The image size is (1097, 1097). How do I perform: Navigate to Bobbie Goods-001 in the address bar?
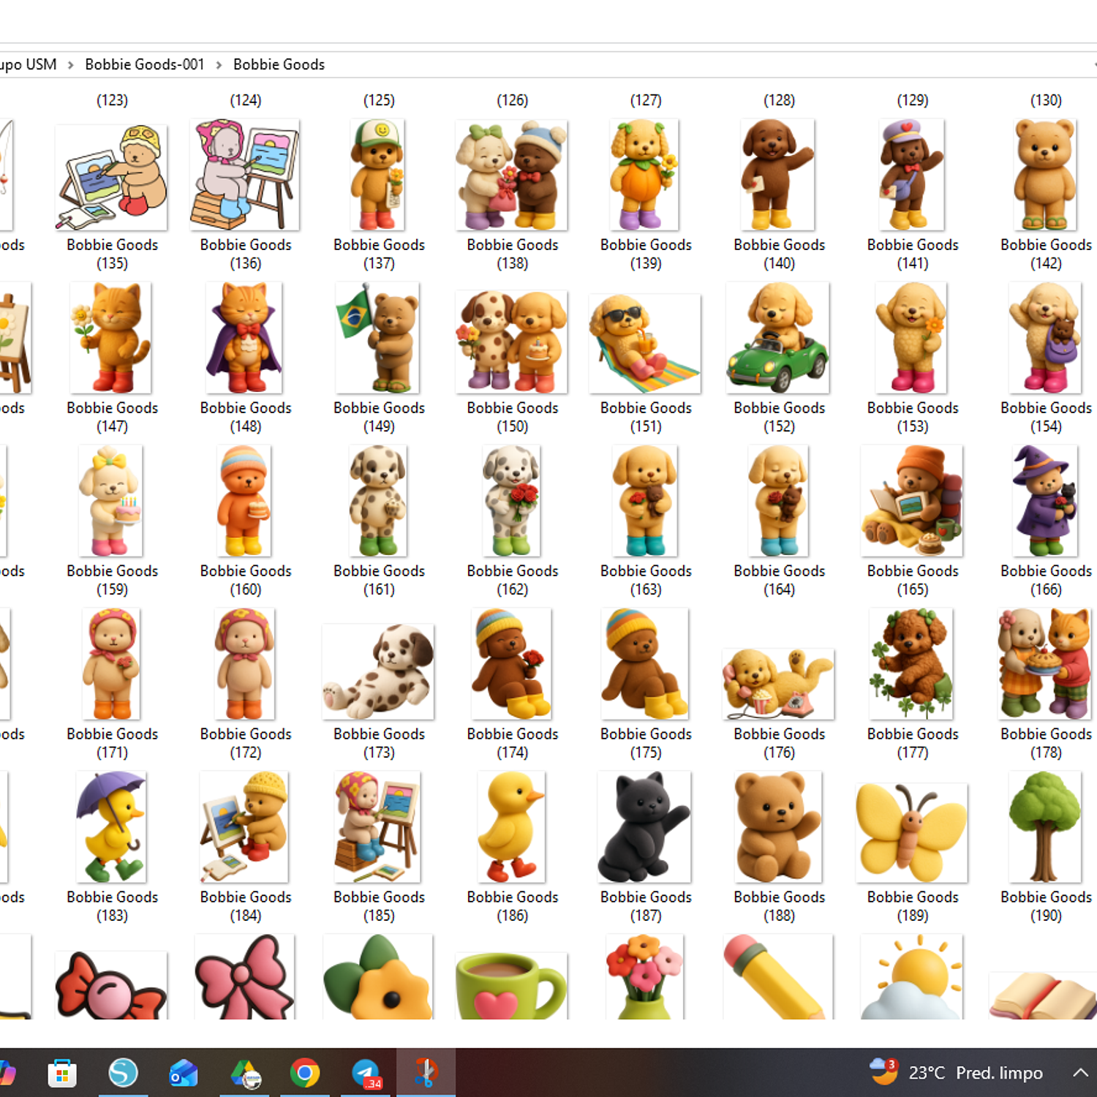point(144,64)
